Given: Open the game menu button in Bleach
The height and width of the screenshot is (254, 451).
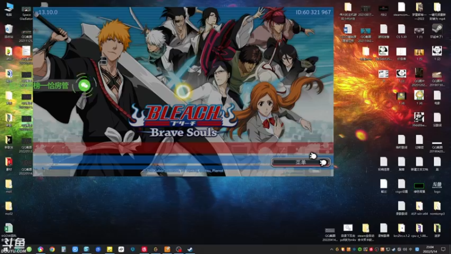Looking at the screenshot, I should [x=300, y=163].
